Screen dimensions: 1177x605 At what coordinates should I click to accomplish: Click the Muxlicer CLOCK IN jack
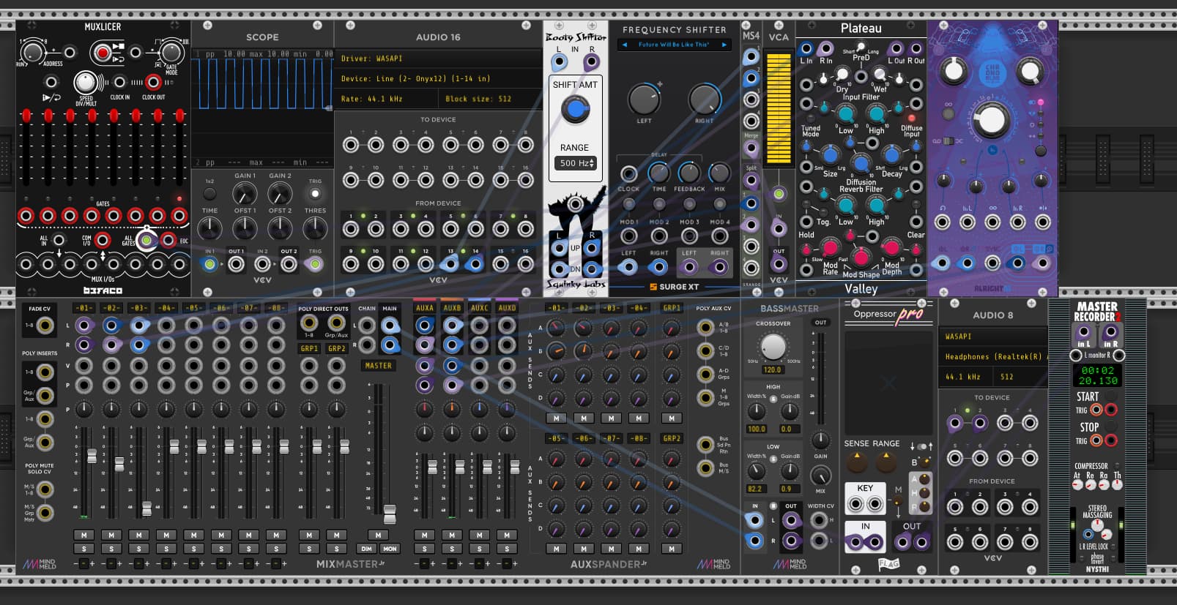click(x=119, y=82)
